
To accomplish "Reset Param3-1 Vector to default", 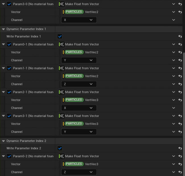I will 180,124.
